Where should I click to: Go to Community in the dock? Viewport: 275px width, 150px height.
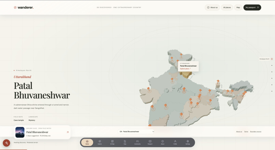[x=137, y=142]
